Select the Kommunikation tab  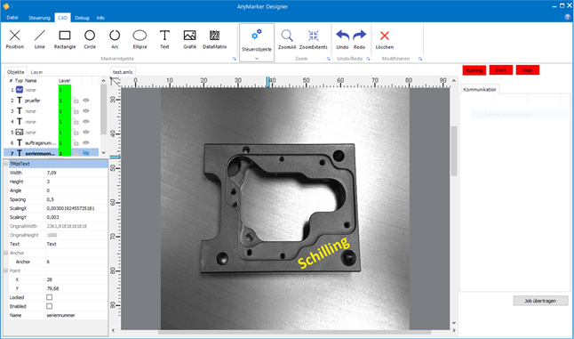pyautogui.click(x=480, y=90)
